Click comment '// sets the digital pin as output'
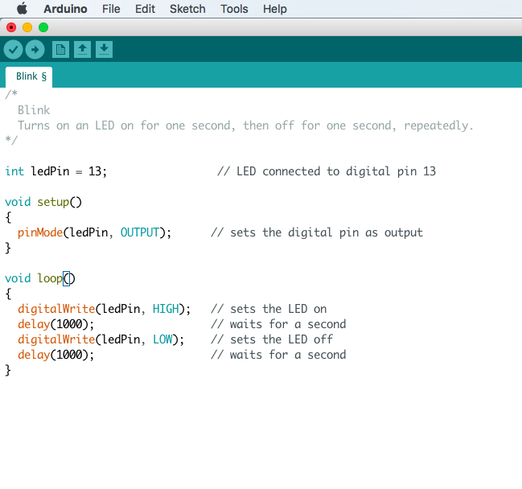Image resolution: width=522 pixels, height=489 pixels. [x=317, y=232]
